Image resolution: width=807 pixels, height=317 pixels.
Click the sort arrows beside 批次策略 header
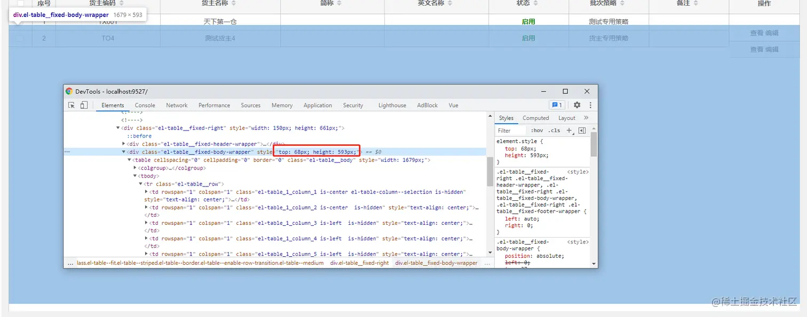pos(622,3)
